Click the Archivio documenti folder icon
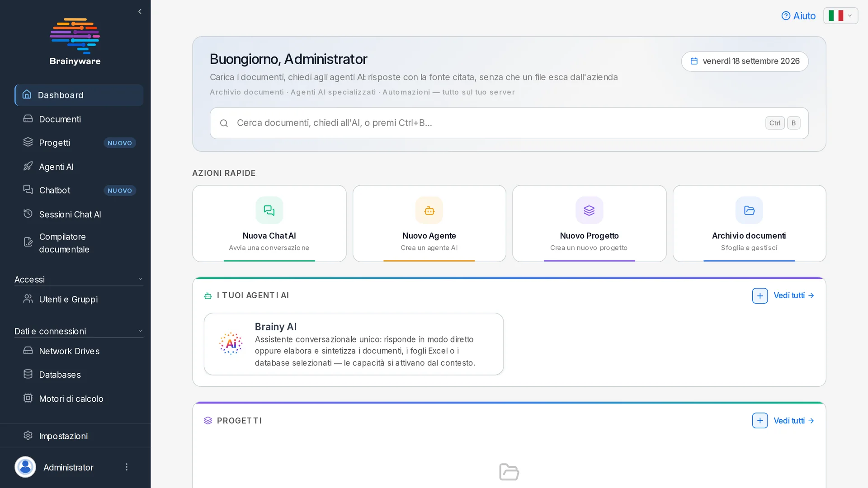Screen dimensions: 868x488 [x=749, y=210]
